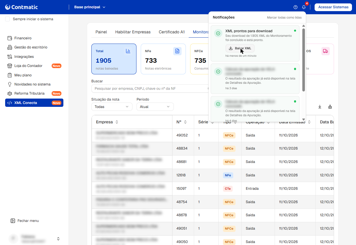Viewport: 356px width, 245px height.
Task: Click the document icon on NFe card
Action: point(177,51)
